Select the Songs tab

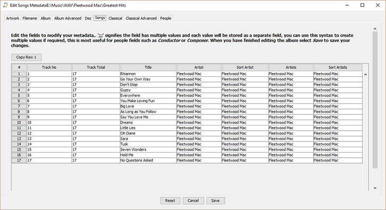point(100,18)
